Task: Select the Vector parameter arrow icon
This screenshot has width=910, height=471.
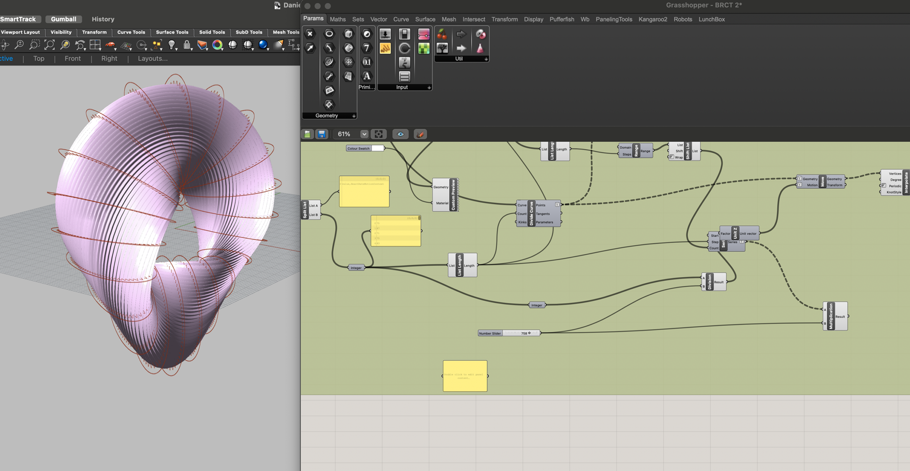Action: coord(310,48)
